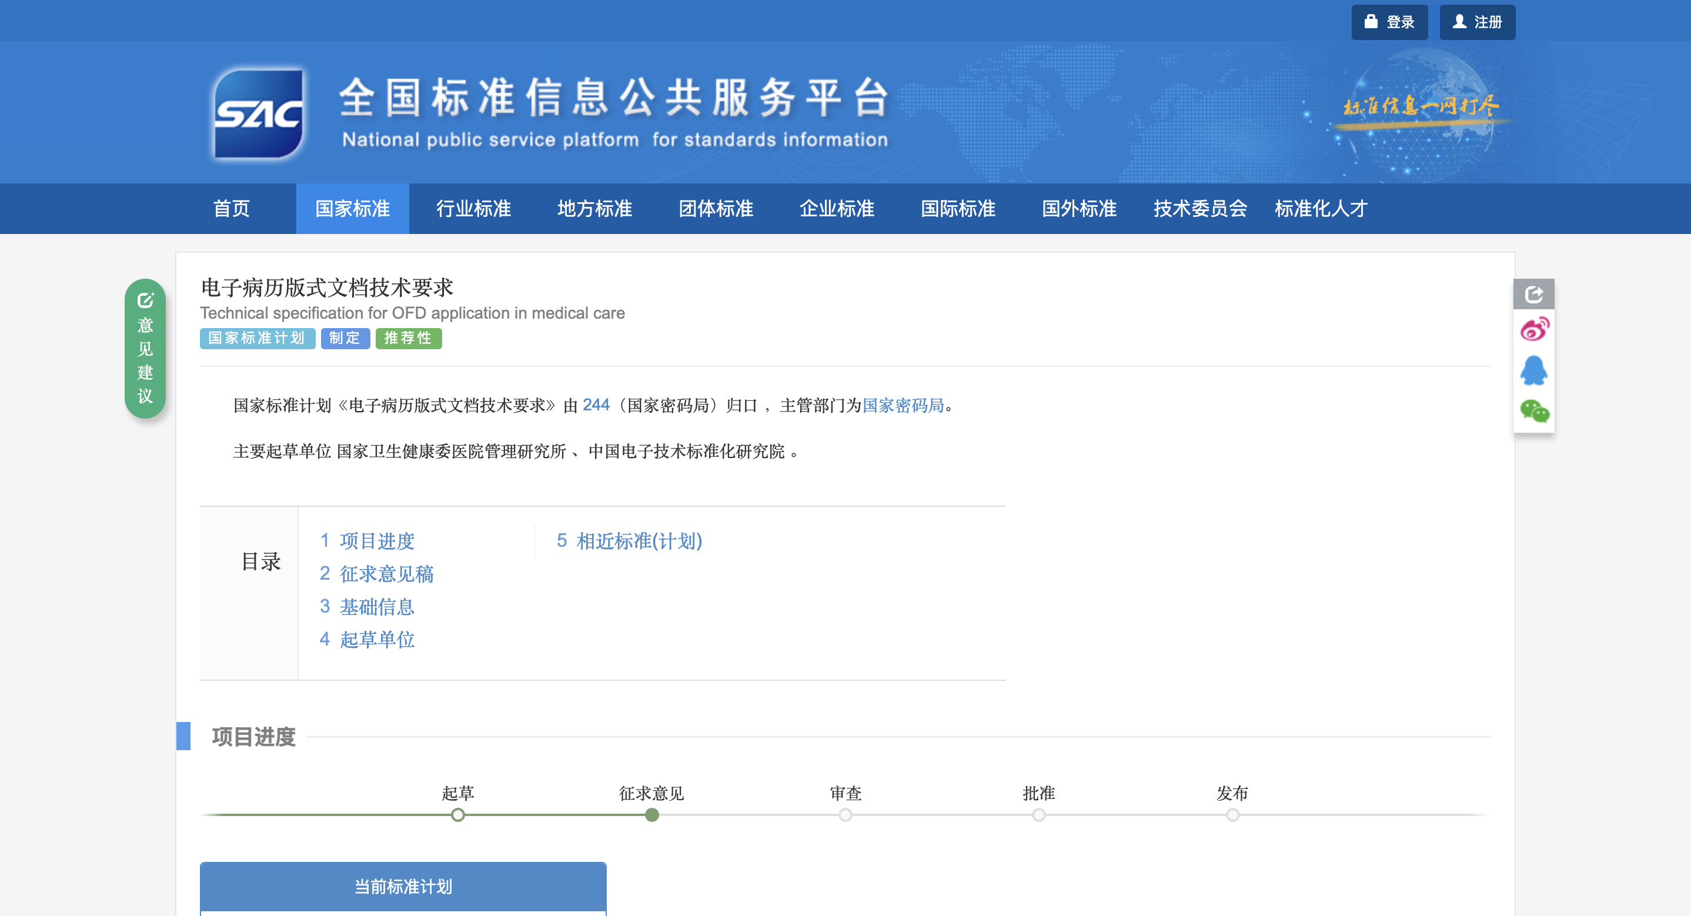The height and width of the screenshot is (916, 1691).
Task: Click the 审查 progress stage marker
Action: click(845, 815)
